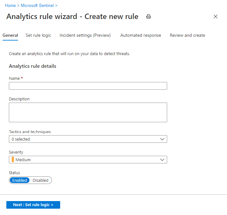Click the orange Medium severity color indicator
The height and width of the screenshot is (215, 227).
[x=13, y=159]
